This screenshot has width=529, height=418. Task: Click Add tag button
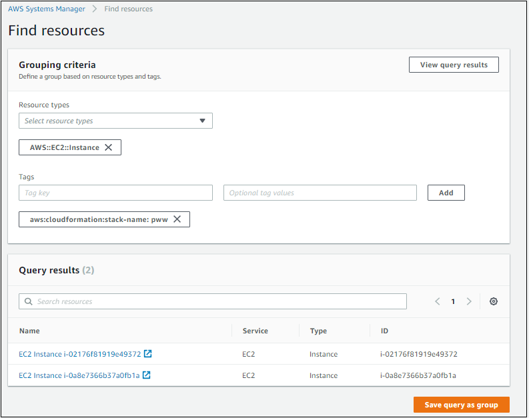446,193
